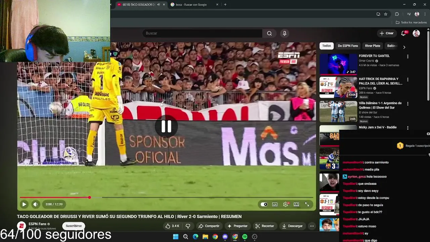The height and width of the screenshot is (242, 430).
Task: Click the large pause overlay on the video
Action: [x=166, y=126]
